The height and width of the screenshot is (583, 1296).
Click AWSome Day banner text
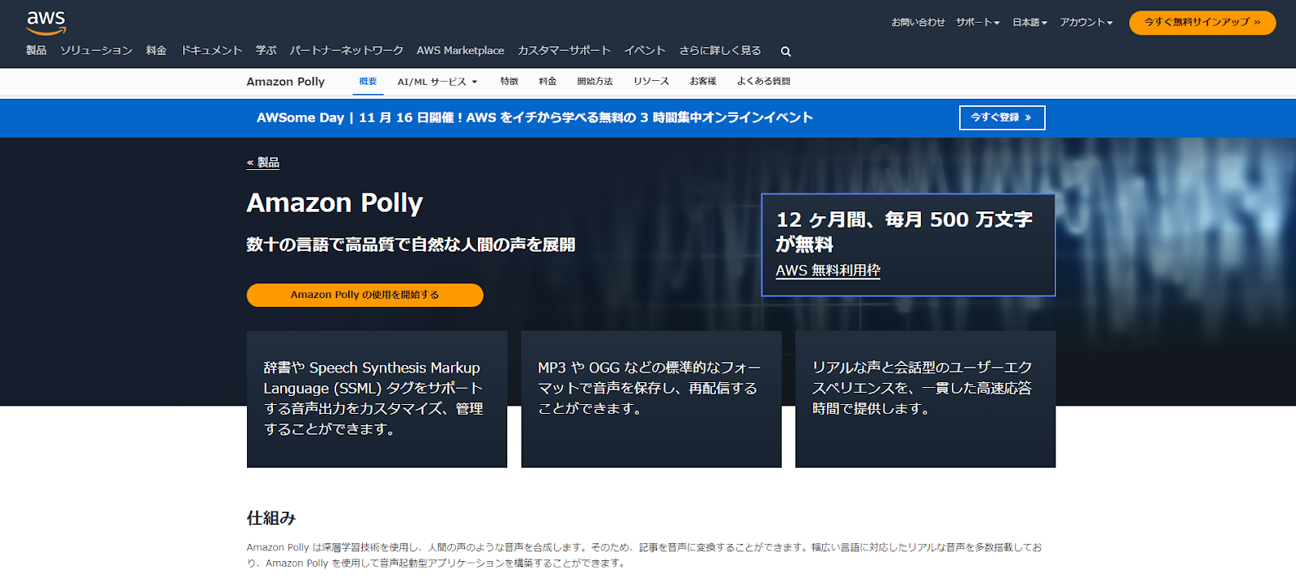click(x=535, y=117)
